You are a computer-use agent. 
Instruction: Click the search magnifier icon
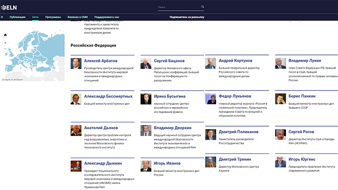(203, 7)
